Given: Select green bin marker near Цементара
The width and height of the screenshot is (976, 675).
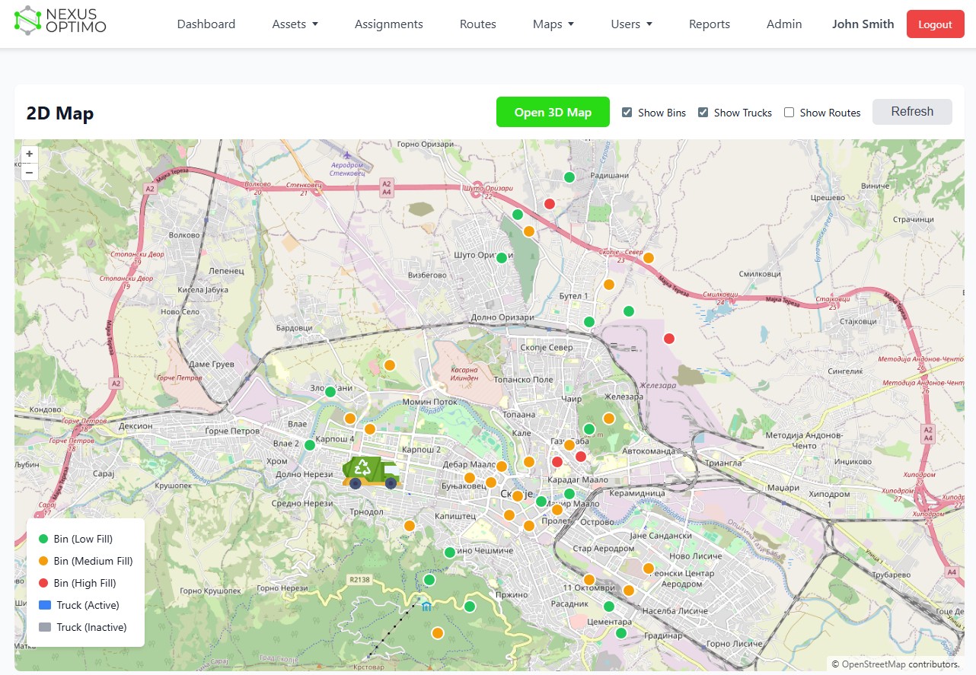Looking at the screenshot, I should tap(609, 607).
